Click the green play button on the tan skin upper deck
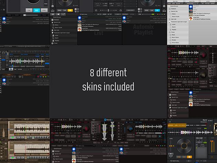Screen dimensions: 217x163 click(13, 137)
